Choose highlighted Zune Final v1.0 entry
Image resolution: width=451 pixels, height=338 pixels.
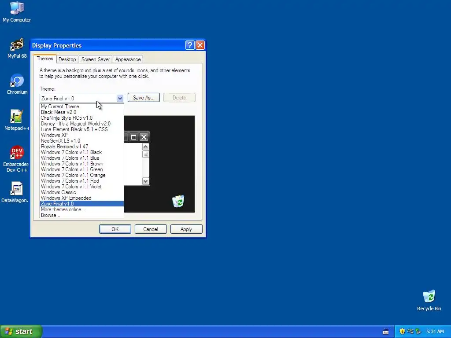pyautogui.click(x=81, y=204)
